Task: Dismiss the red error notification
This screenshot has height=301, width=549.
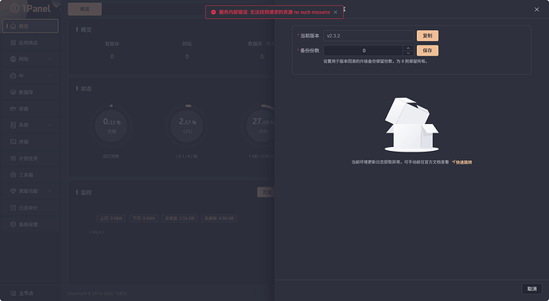Action: pyautogui.click(x=336, y=12)
